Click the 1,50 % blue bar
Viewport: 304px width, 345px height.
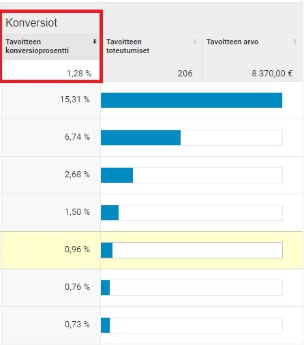[110, 213]
